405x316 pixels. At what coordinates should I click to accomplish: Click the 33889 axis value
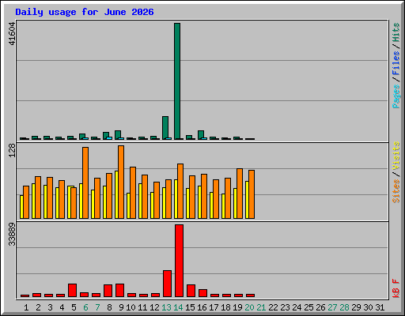coord(12,234)
